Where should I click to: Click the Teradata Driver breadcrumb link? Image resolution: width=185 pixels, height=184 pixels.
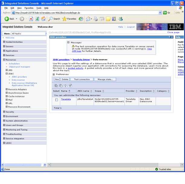[x=81, y=60]
